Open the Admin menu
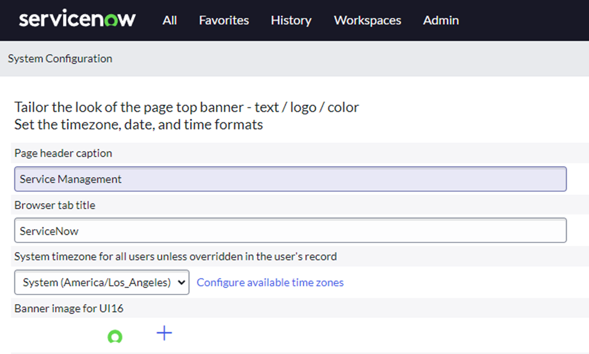 point(440,21)
